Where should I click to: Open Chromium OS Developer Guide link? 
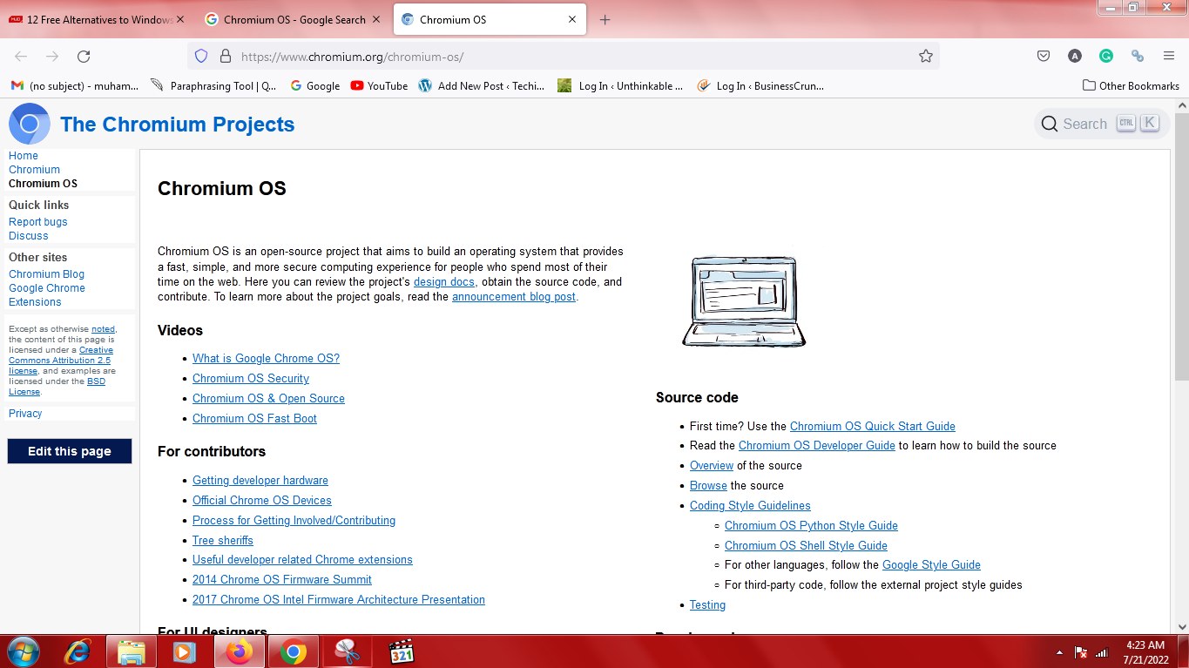pyautogui.click(x=817, y=446)
